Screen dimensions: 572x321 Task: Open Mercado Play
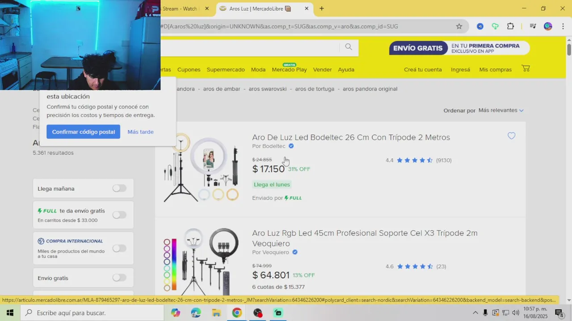[289, 70]
